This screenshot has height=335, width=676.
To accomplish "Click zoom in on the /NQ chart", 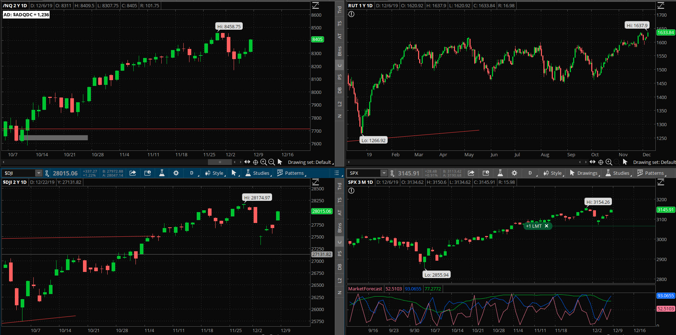I will [x=263, y=162].
